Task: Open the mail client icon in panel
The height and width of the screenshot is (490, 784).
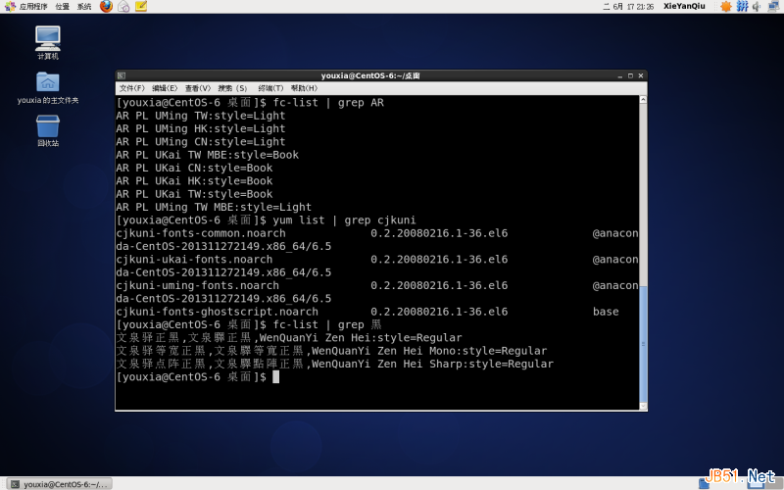Action: pyautogui.click(x=123, y=7)
